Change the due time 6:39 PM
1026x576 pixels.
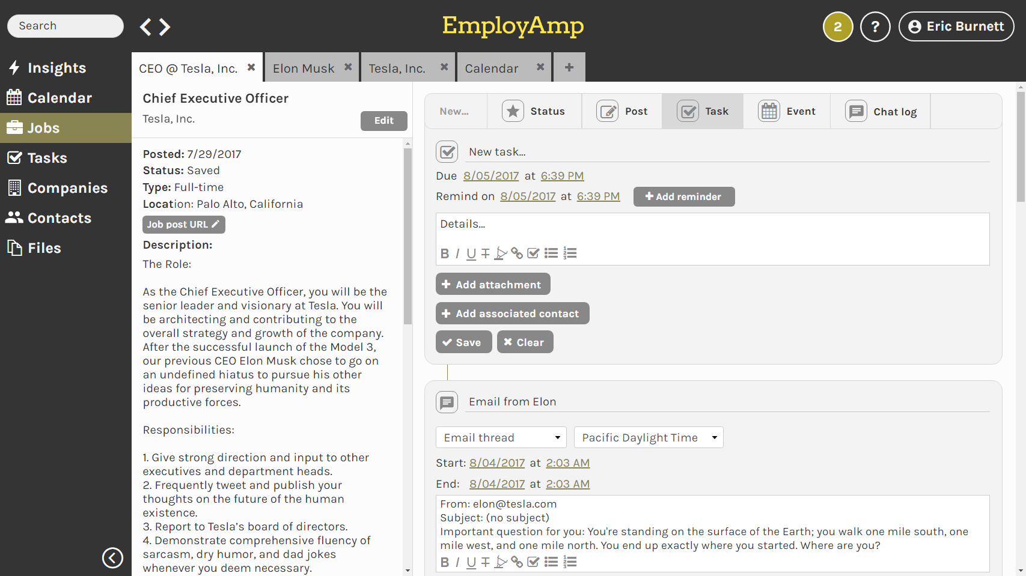tap(563, 176)
